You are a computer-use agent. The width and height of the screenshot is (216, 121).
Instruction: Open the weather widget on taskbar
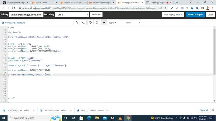coord(162,118)
